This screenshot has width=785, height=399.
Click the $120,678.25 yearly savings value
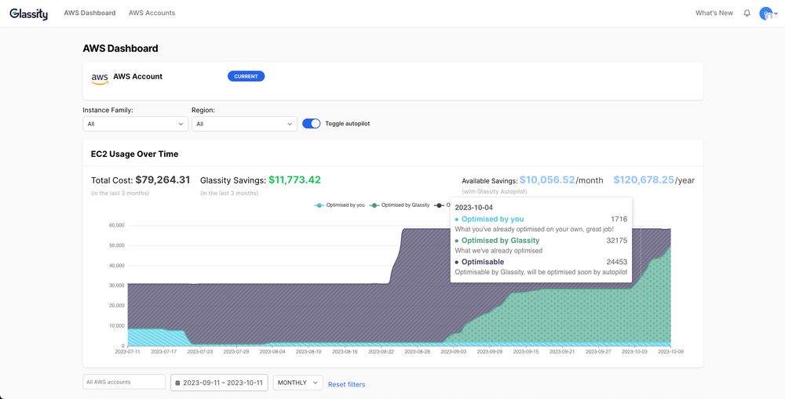pos(644,180)
